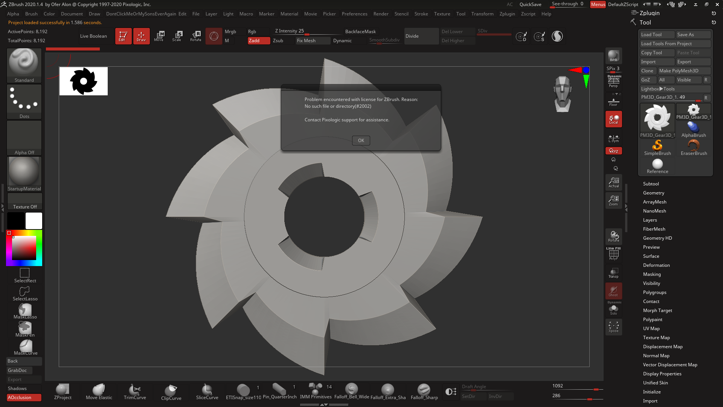Image resolution: width=723 pixels, height=407 pixels.
Task: Toggle the Floor grid icon
Action: tap(613, 99)
